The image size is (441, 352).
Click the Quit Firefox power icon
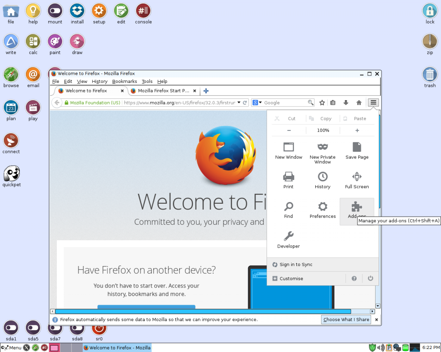coord(370,278)
